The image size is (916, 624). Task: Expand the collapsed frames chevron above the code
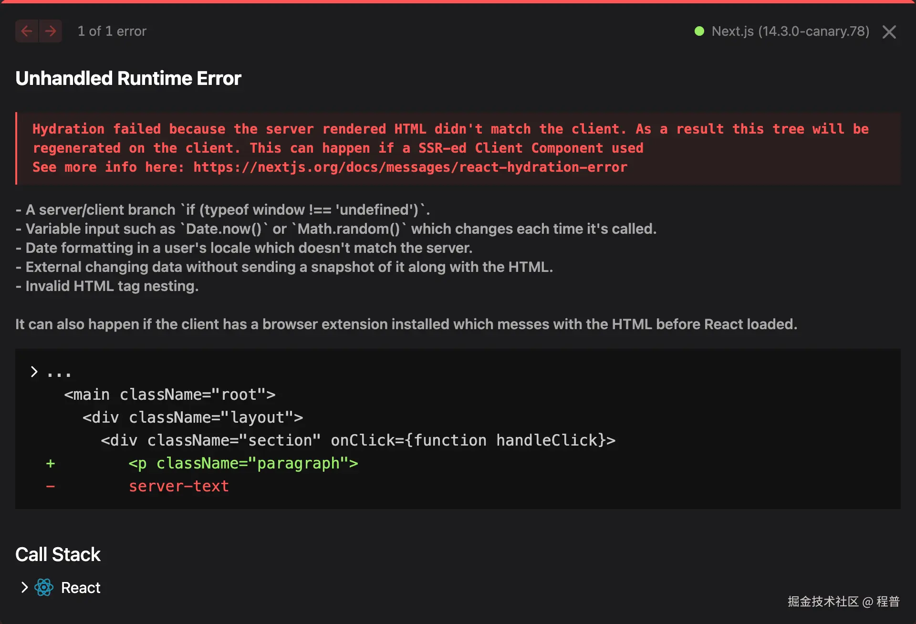(34, 371)
